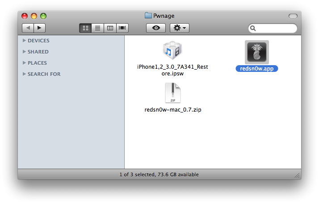Open the gear Action menu
The image size is (319, 204).
(180, 28)
